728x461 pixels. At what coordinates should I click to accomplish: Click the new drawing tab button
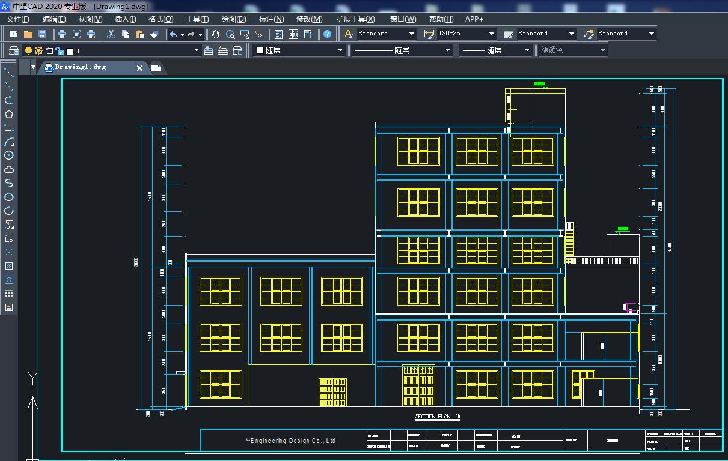click(x=156, y=68)
